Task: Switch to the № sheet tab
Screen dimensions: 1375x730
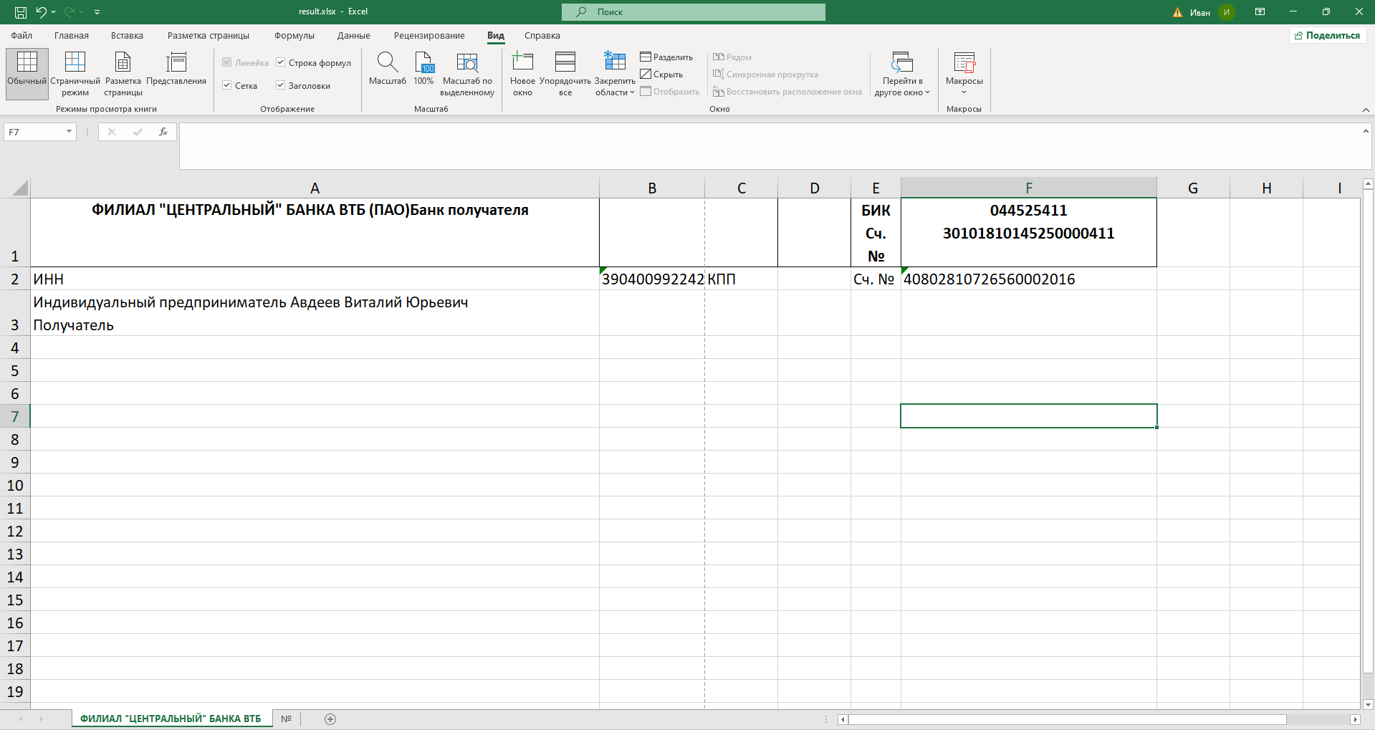Action: tap(287, 719)
